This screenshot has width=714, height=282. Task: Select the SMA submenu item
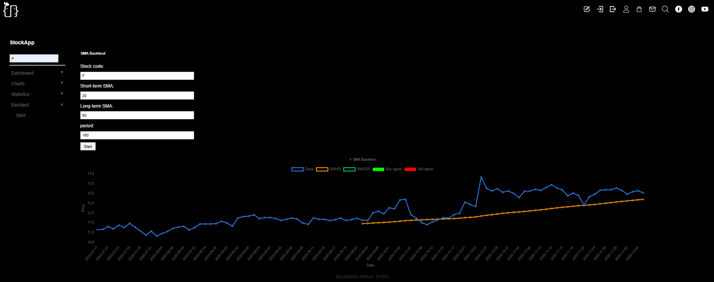pos(21,116)
